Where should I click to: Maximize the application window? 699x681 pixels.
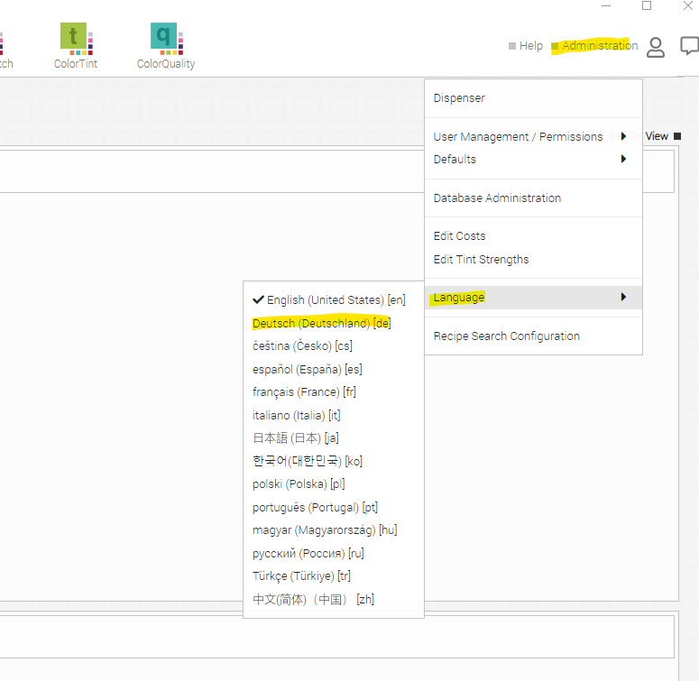click(x=647, y=5)
